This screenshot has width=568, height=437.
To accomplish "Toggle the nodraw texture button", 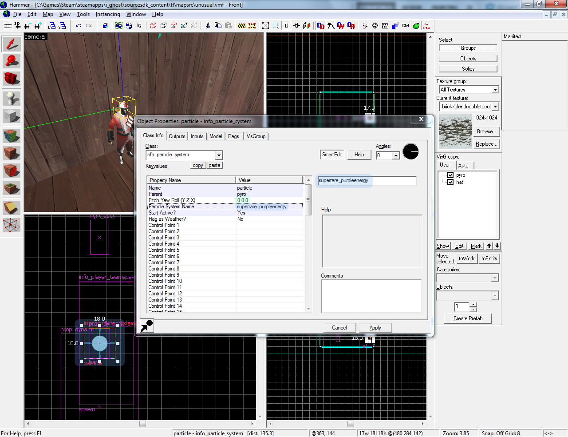I will (x=426, y=26).
